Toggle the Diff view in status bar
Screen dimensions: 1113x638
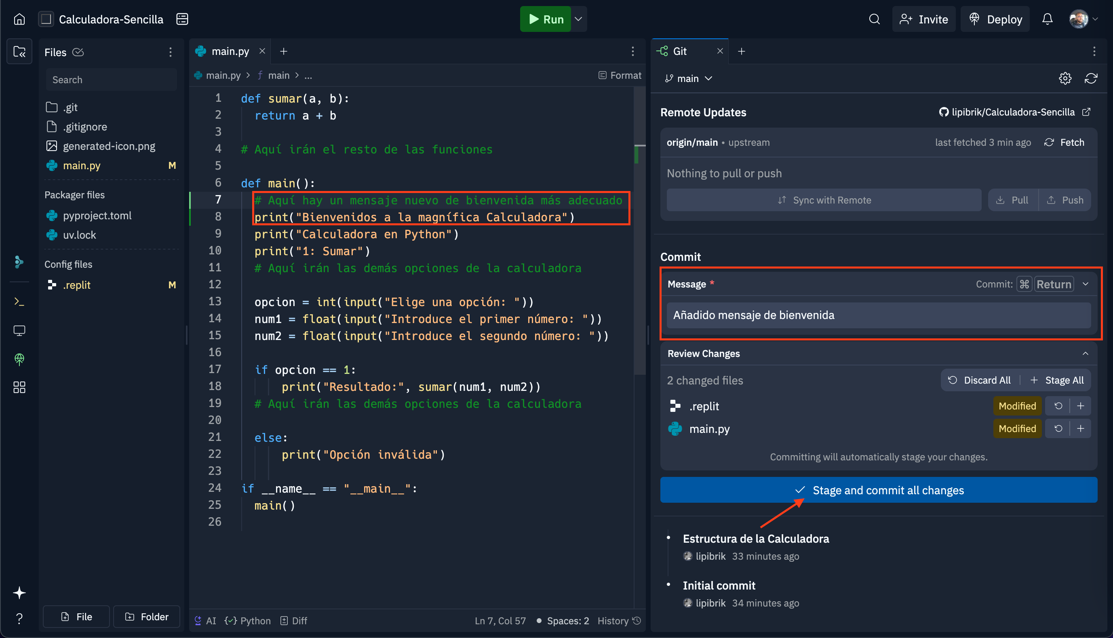click(294, 621)
